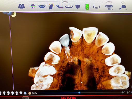Click the teeth row icon in toolbar
The width and height of the screenshot is (132, 99).
(69, 6)
